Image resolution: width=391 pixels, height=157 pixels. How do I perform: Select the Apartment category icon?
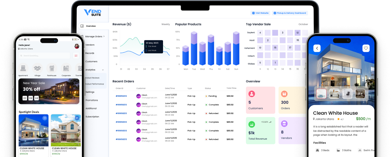point(23,68)
